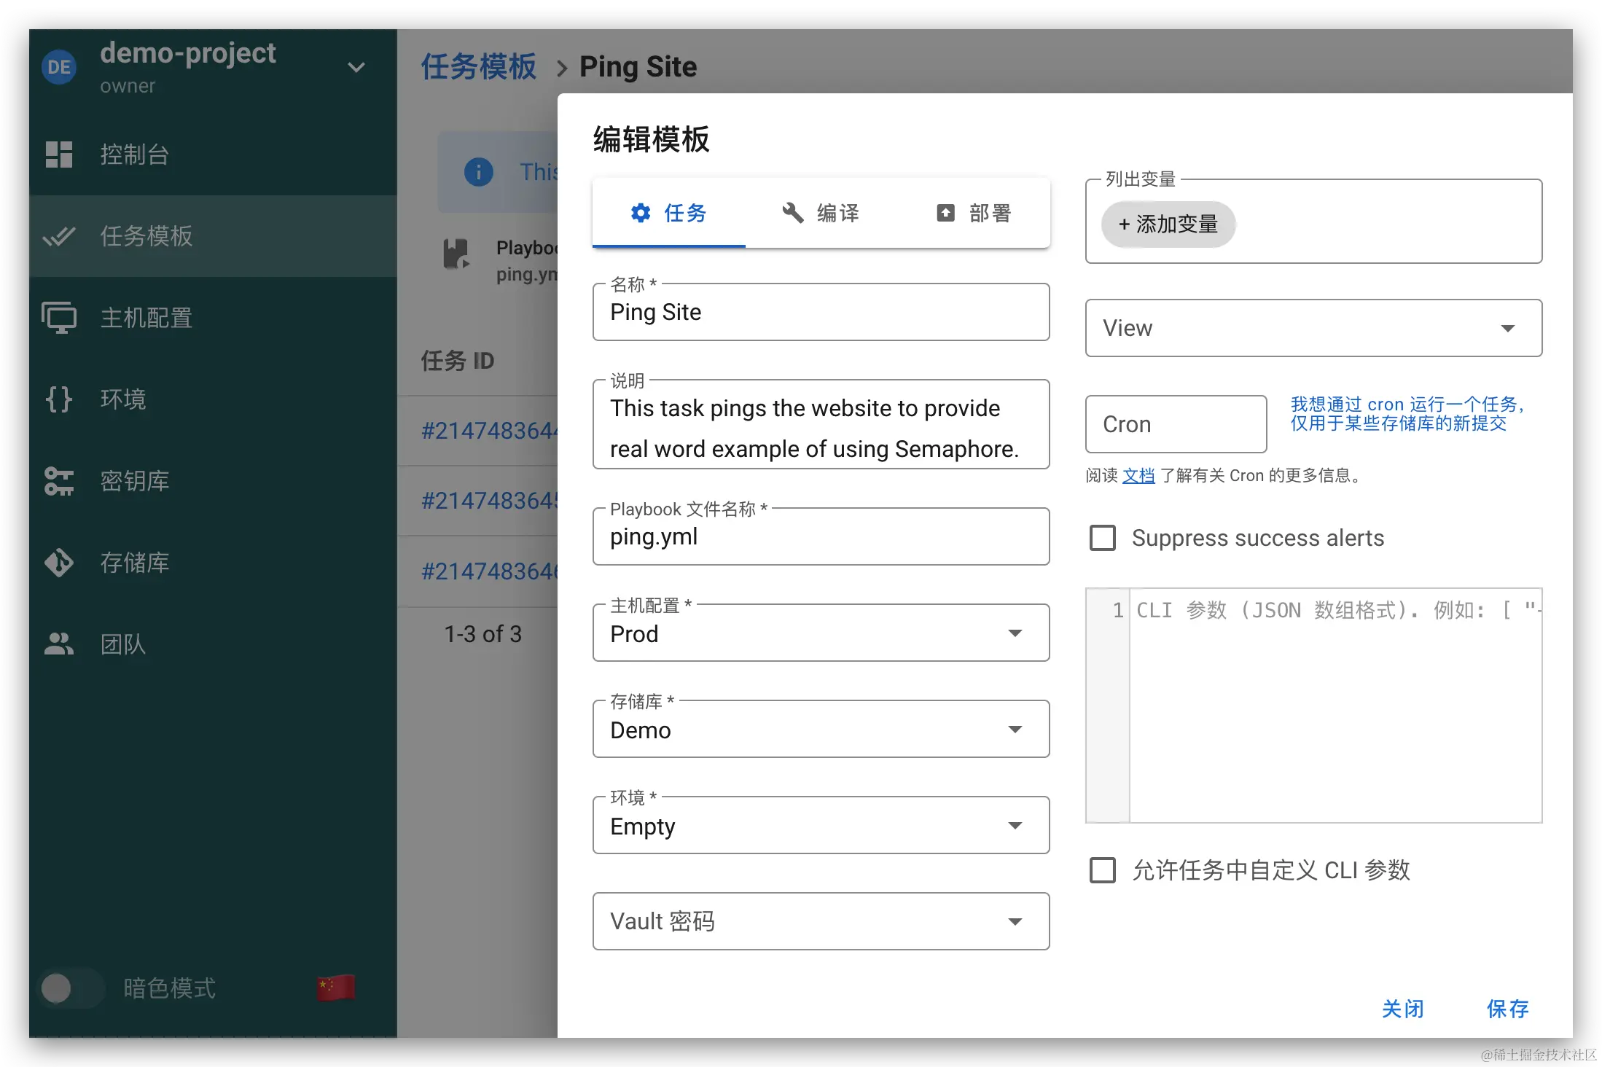
Task: Click the 主机配置 monitor icon
Action: click(58, 318)
